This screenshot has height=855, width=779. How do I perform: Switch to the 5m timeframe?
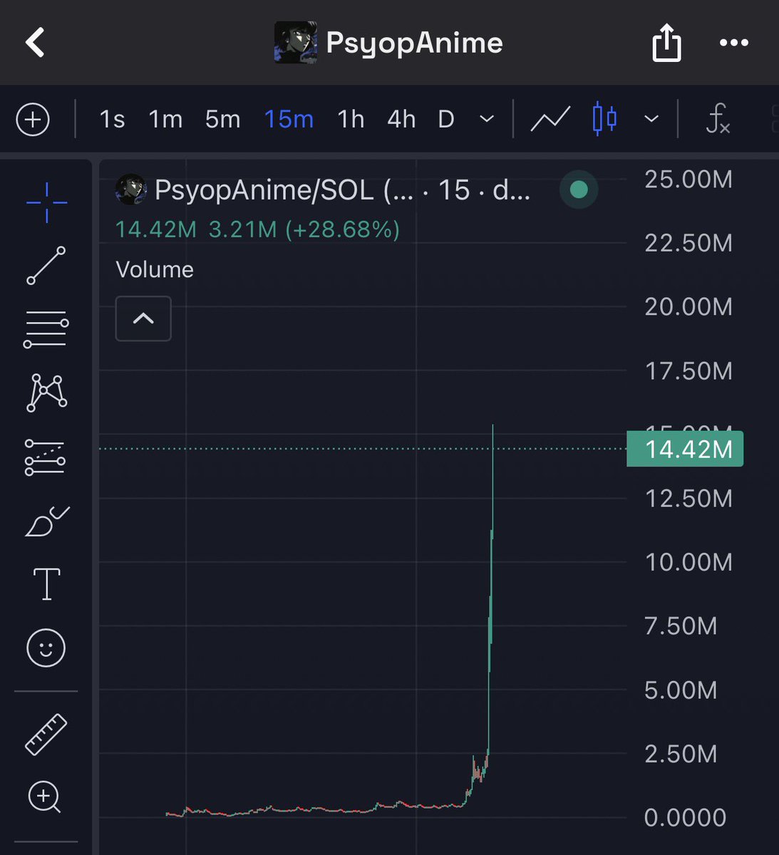[222, 119]
